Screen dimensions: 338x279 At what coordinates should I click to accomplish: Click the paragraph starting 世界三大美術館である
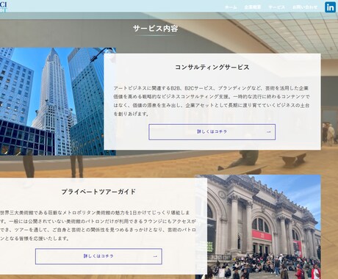click(98, 225)
